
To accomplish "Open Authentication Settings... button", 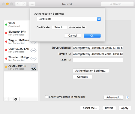I will tap(91, 71).
